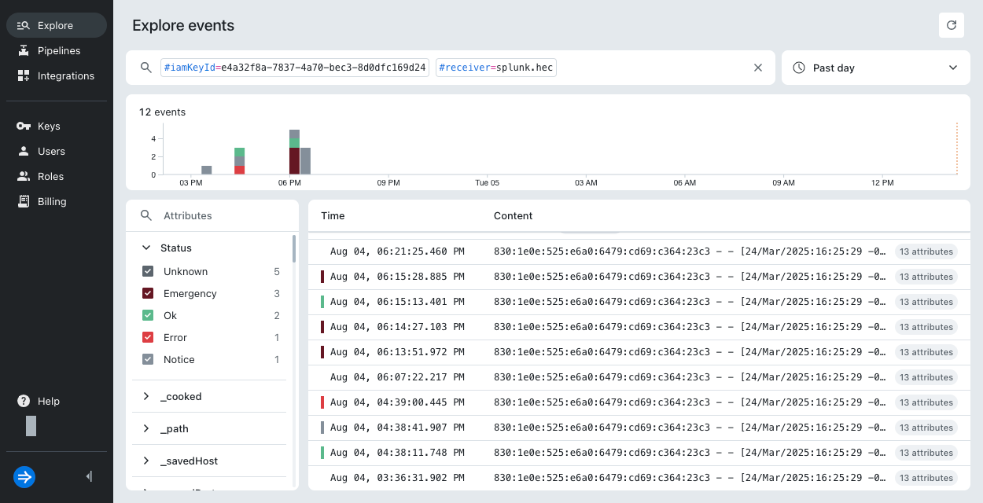Clear the search query with the X
The width and height of the screenshot is (983, 503).
758,68
